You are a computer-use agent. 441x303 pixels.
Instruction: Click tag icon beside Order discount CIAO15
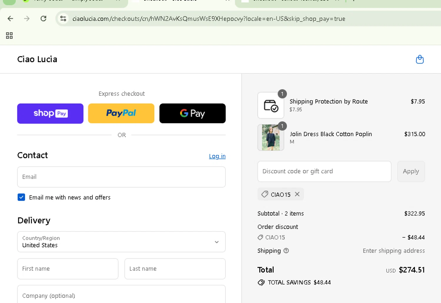(260, 237)
